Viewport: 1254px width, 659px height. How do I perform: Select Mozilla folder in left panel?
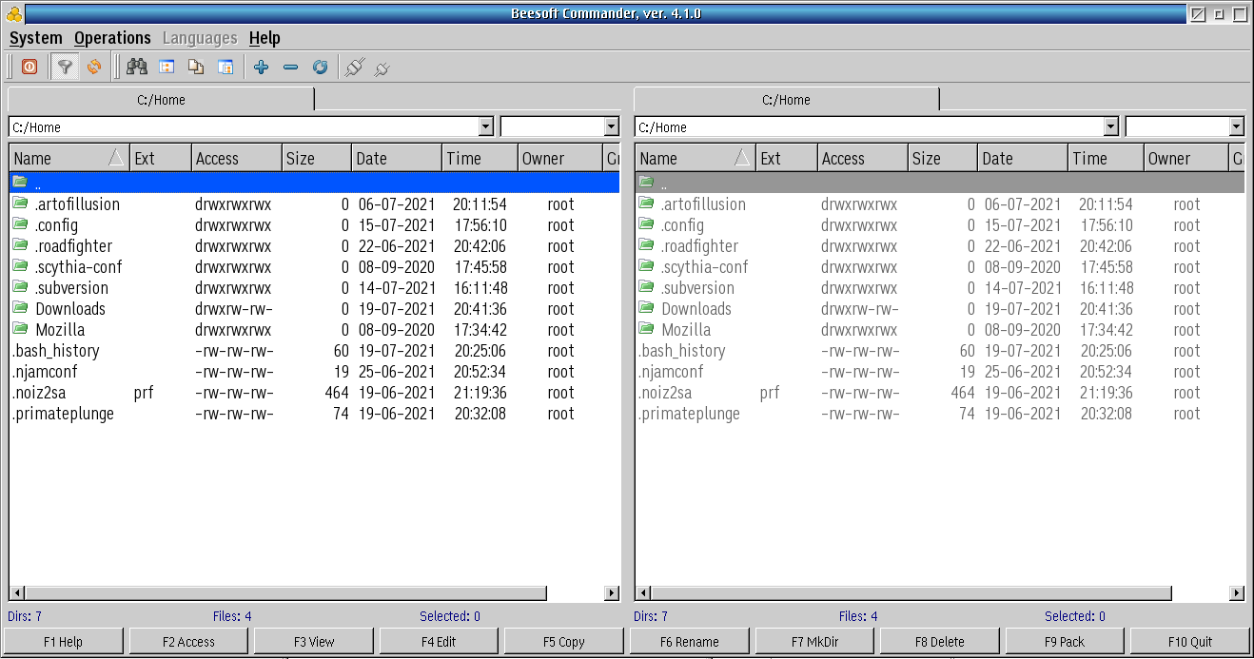point(314,329)
